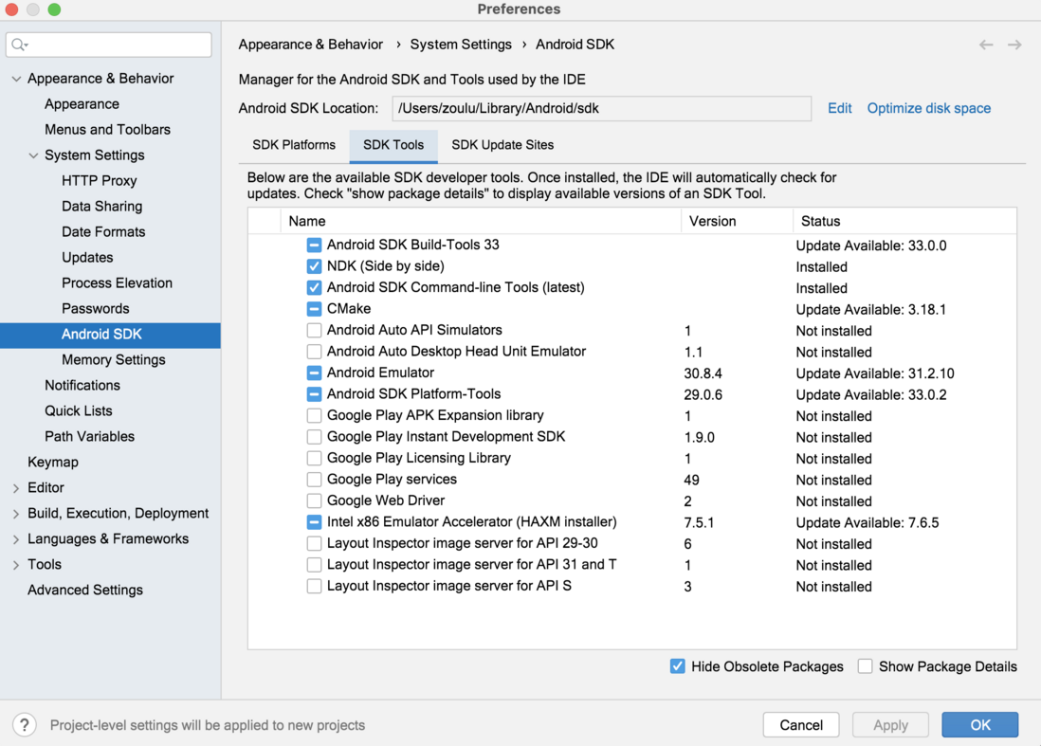Screen dimensions: 1041x746
Task: Check Google Play Licensing Library
Action: [314, 458]
